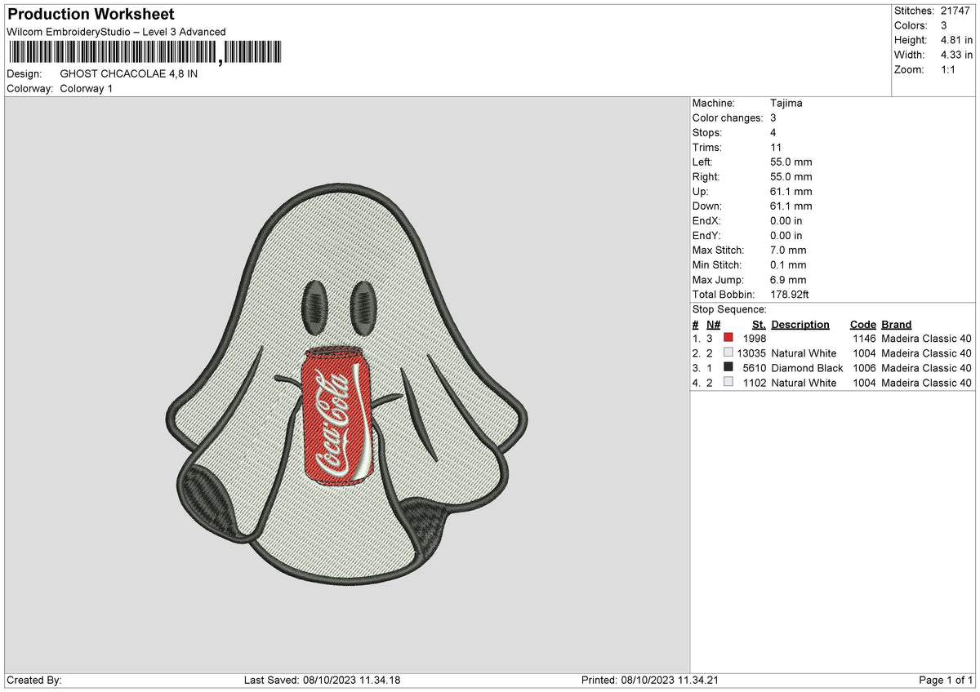Sort by the Brand column header
The height and width of the screenshot is (692, 980).
click(x=896, y=324)
